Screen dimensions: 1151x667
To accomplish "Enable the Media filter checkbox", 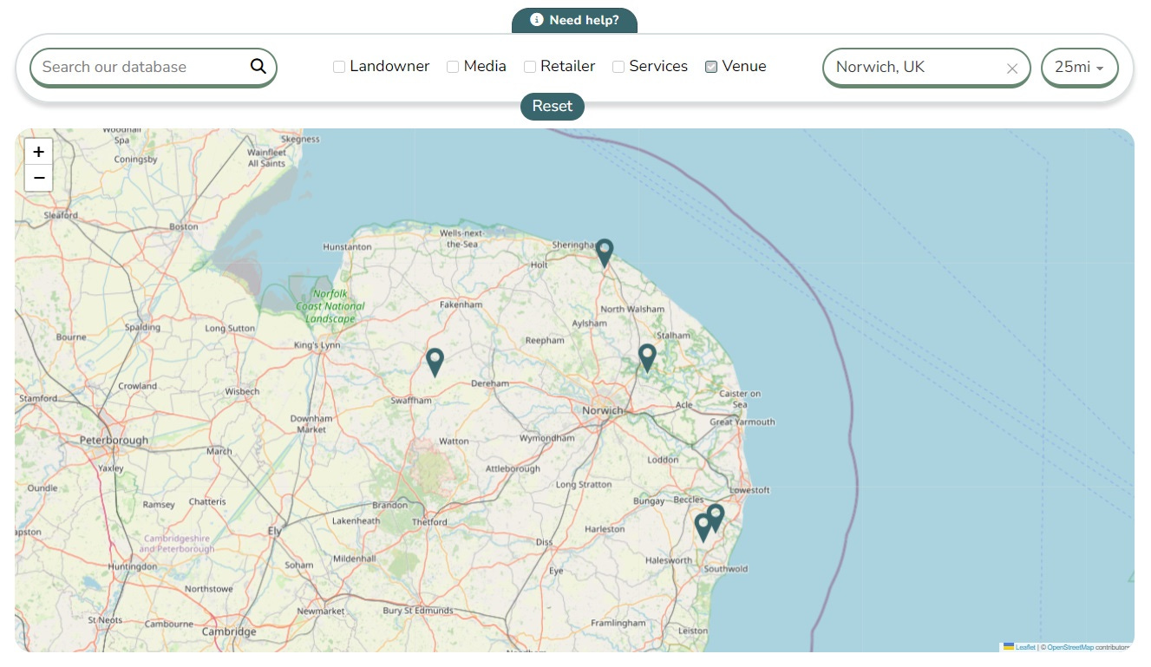I will pyautogui.click(x=453, y=67).
